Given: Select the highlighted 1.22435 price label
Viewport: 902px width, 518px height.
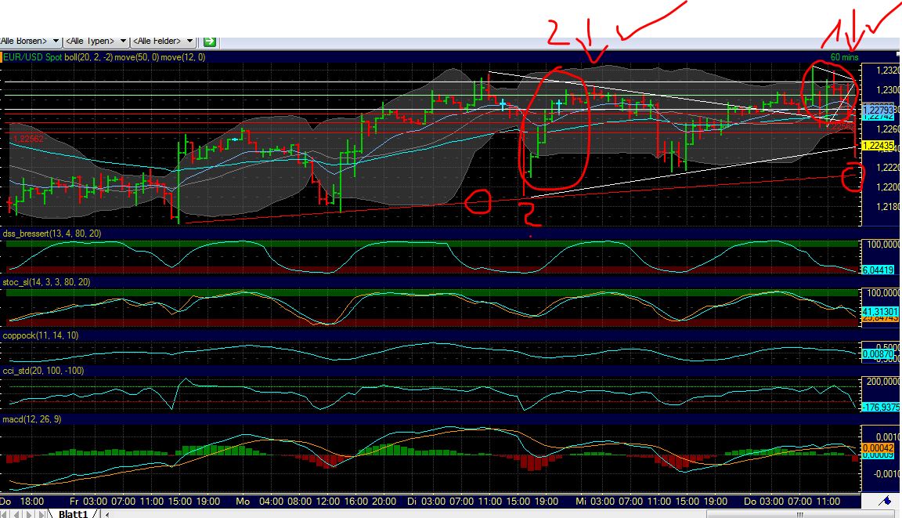Looking at the screenshot, I should pos(879,145).
